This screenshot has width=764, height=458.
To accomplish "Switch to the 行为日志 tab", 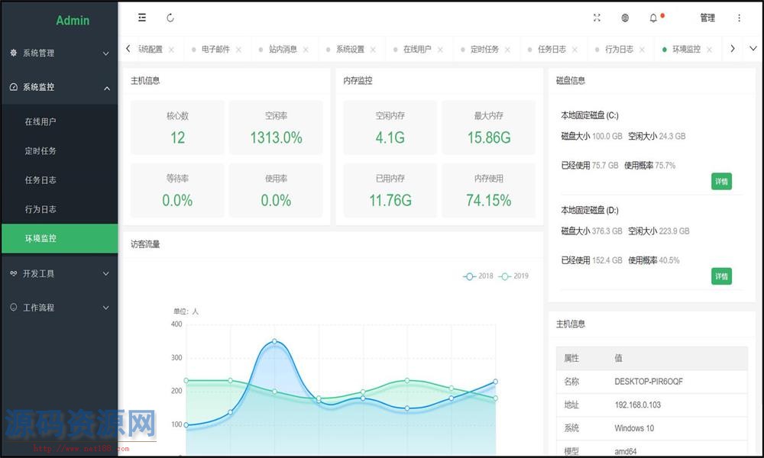I will (x=619, y=49).
